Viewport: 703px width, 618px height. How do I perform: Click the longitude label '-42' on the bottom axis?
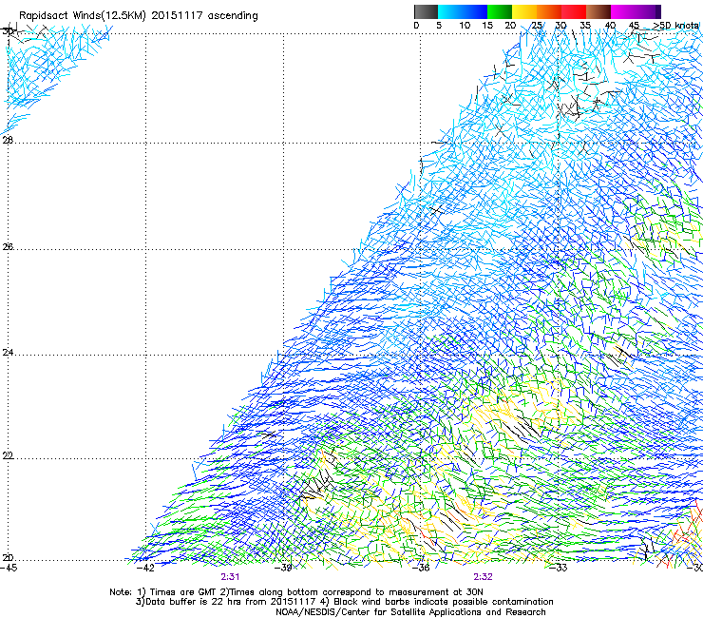tap(145, 569)
